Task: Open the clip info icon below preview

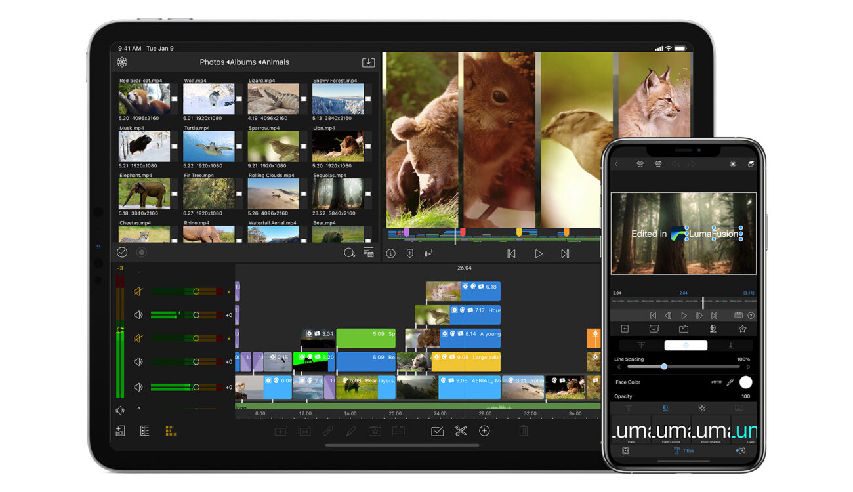Action: (391, 254)
